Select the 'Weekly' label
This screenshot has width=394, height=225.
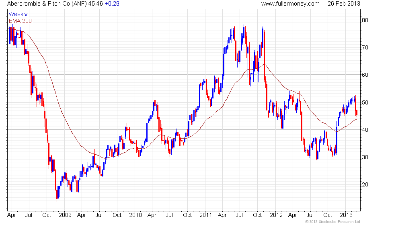coord(18,14)
